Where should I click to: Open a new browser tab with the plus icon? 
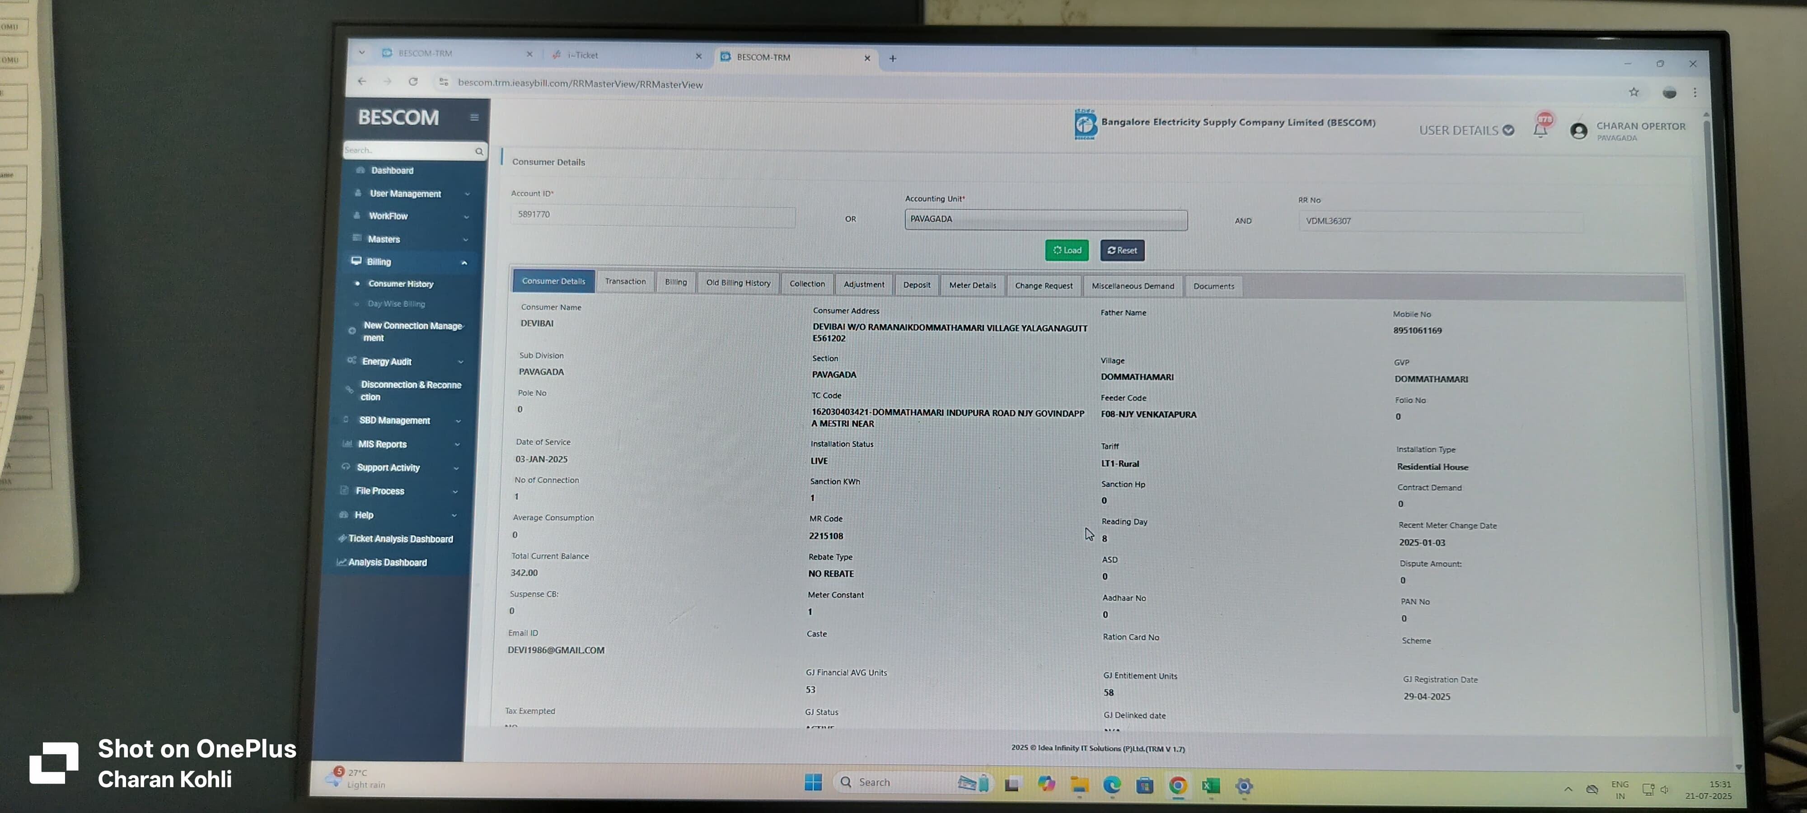892,58
